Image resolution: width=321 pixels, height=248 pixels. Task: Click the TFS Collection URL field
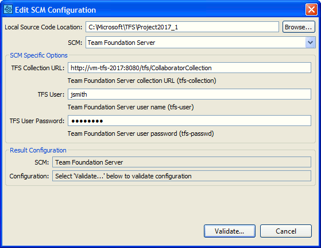189,68
